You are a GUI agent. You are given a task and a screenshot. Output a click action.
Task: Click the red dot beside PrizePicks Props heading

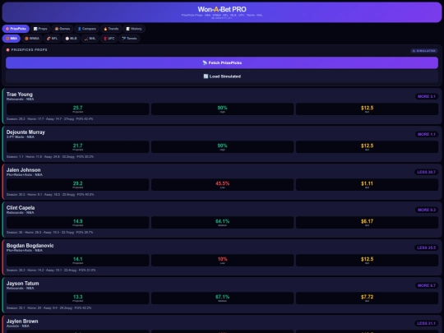(x=8, y=50)
